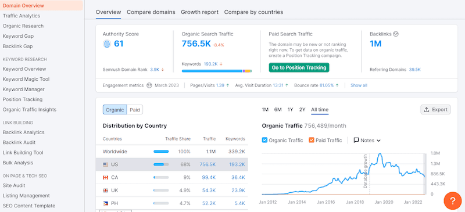Open Link Building Tool

[x=23, y=152]
